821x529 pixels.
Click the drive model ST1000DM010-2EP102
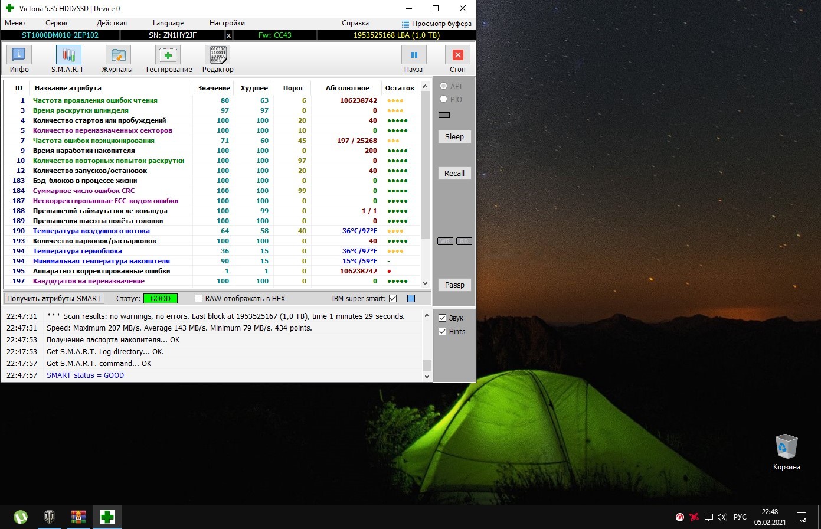click(60, 35)
